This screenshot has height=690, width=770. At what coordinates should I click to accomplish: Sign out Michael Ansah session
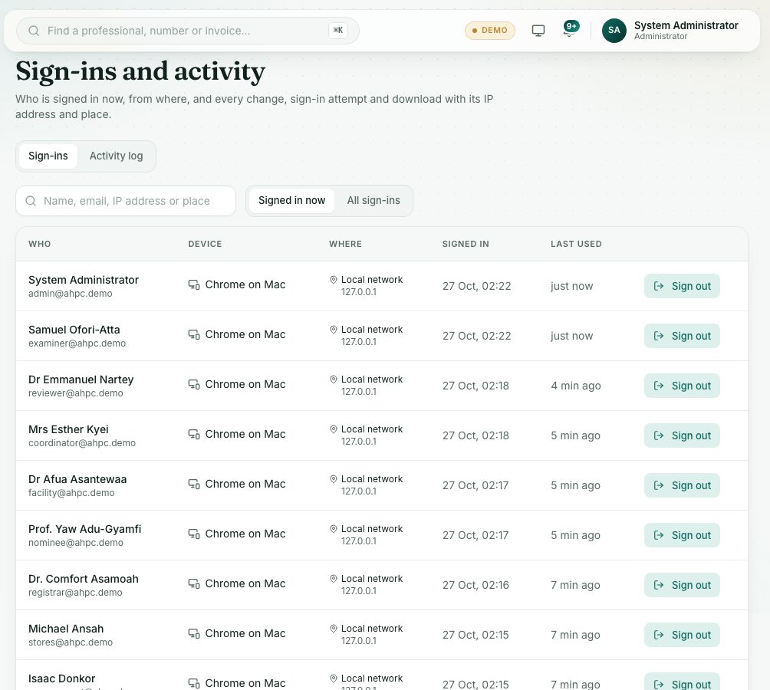pos(682,635)
